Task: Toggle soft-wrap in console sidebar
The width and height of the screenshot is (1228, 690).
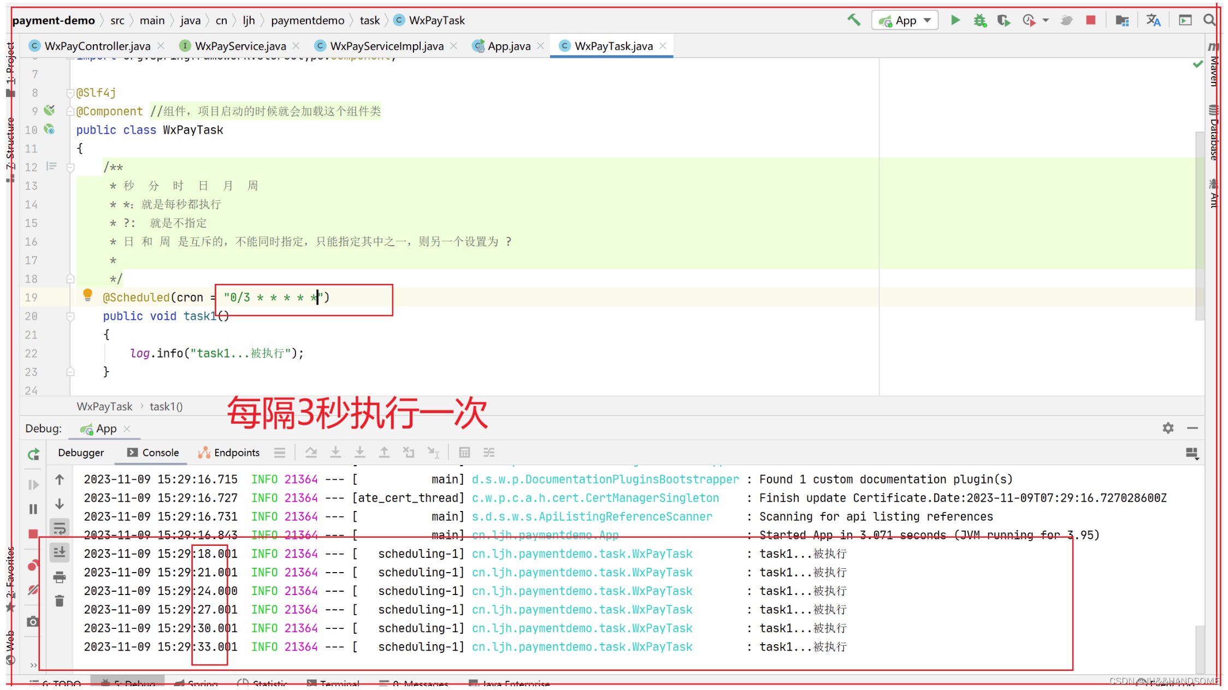Action: 60,528
